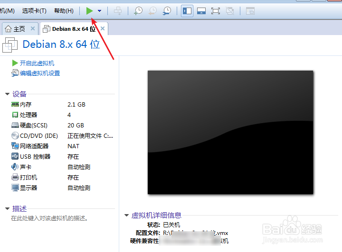This screenshot has height=252, width=342.
Task: Open the snapshot manager wrench-clock icon
Action: click(167, 11)
